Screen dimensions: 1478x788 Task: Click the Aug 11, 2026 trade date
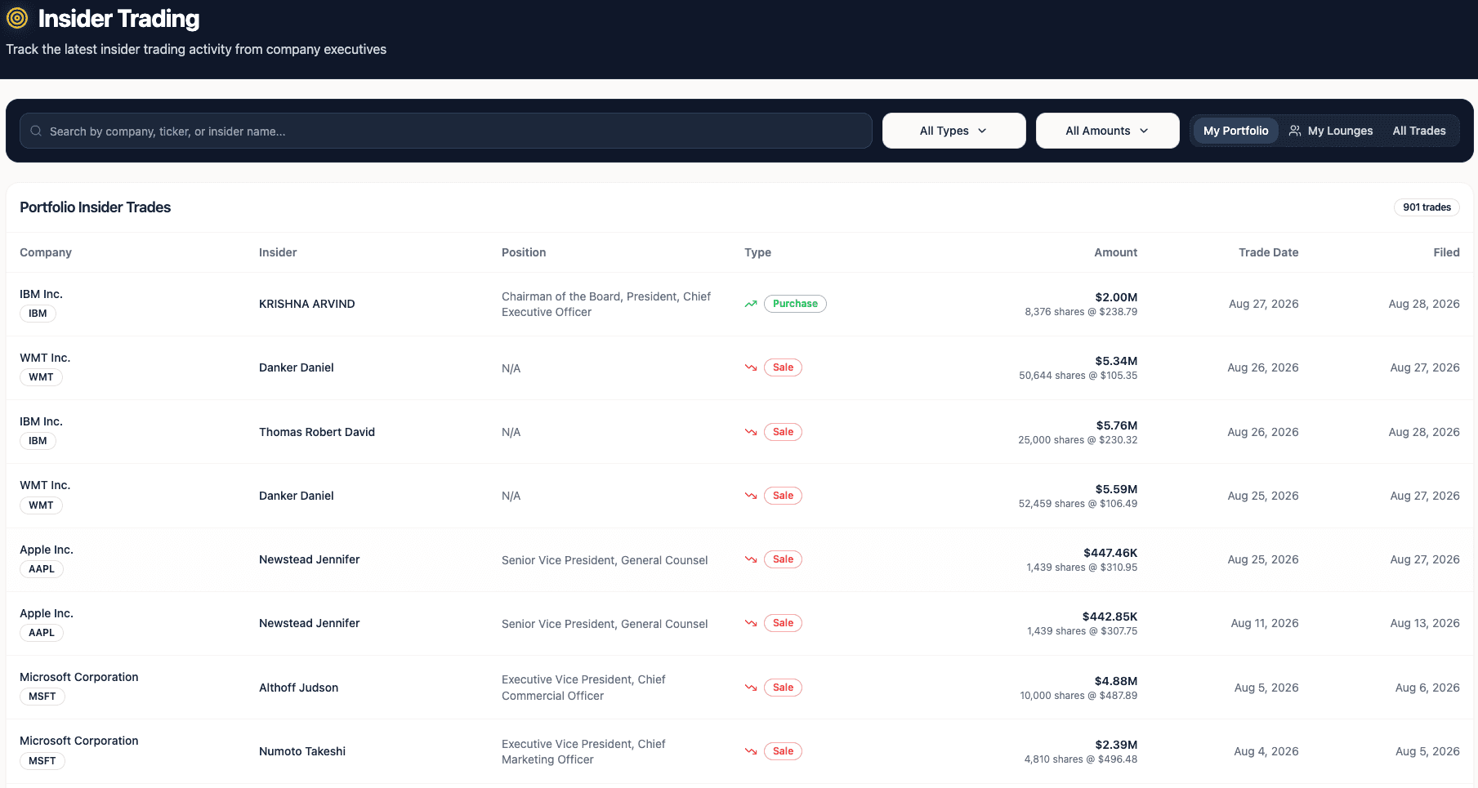(x=1265, y=623)
